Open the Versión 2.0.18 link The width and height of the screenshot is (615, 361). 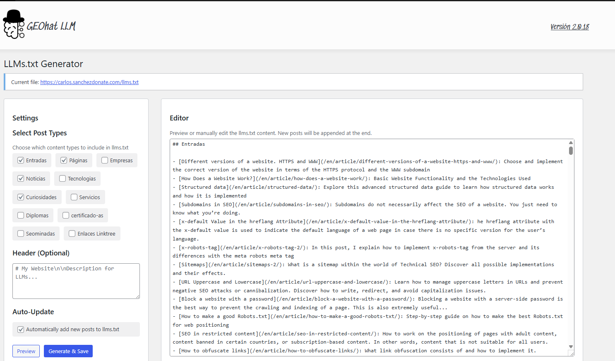point(569,26)
